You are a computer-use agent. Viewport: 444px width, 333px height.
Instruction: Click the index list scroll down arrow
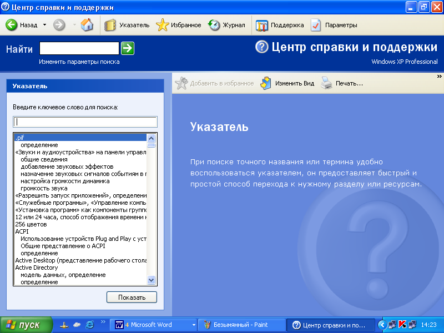click(151, 280)
